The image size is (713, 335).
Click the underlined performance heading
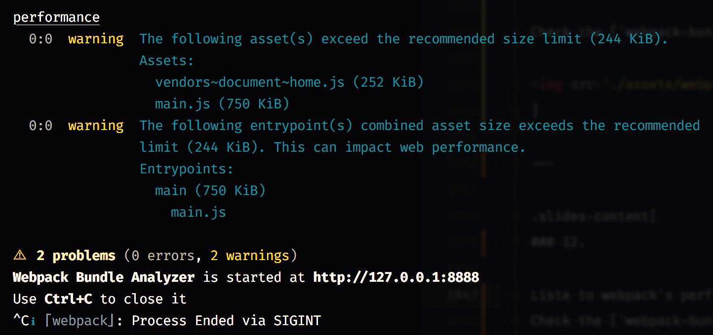pyautogui.click(x=56, y=17)
